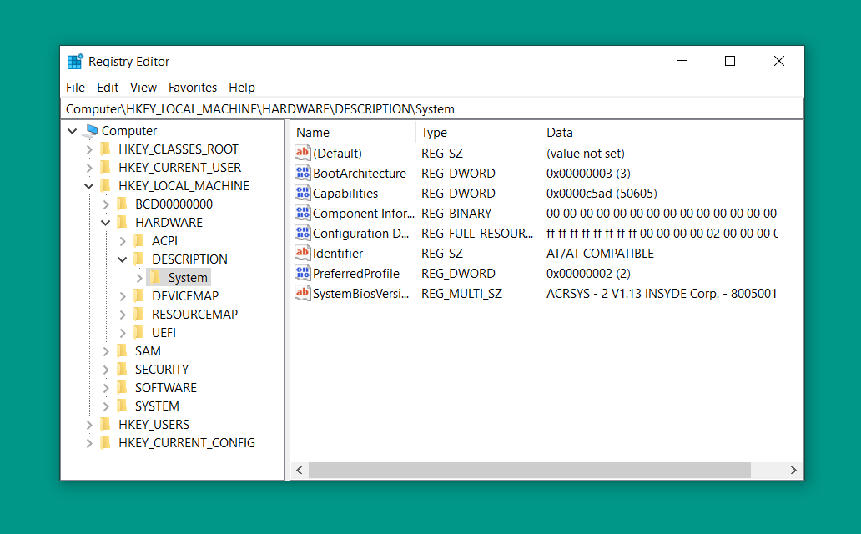
Task: Click the SAM folder icon
Action: [123, 351]
